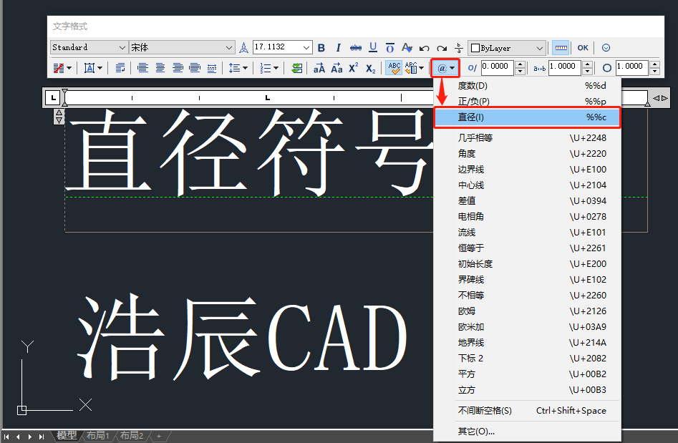Toggle italic text formatting
Image resolution: width=678 pixels, height=443 pixels.
pos(338,48)
